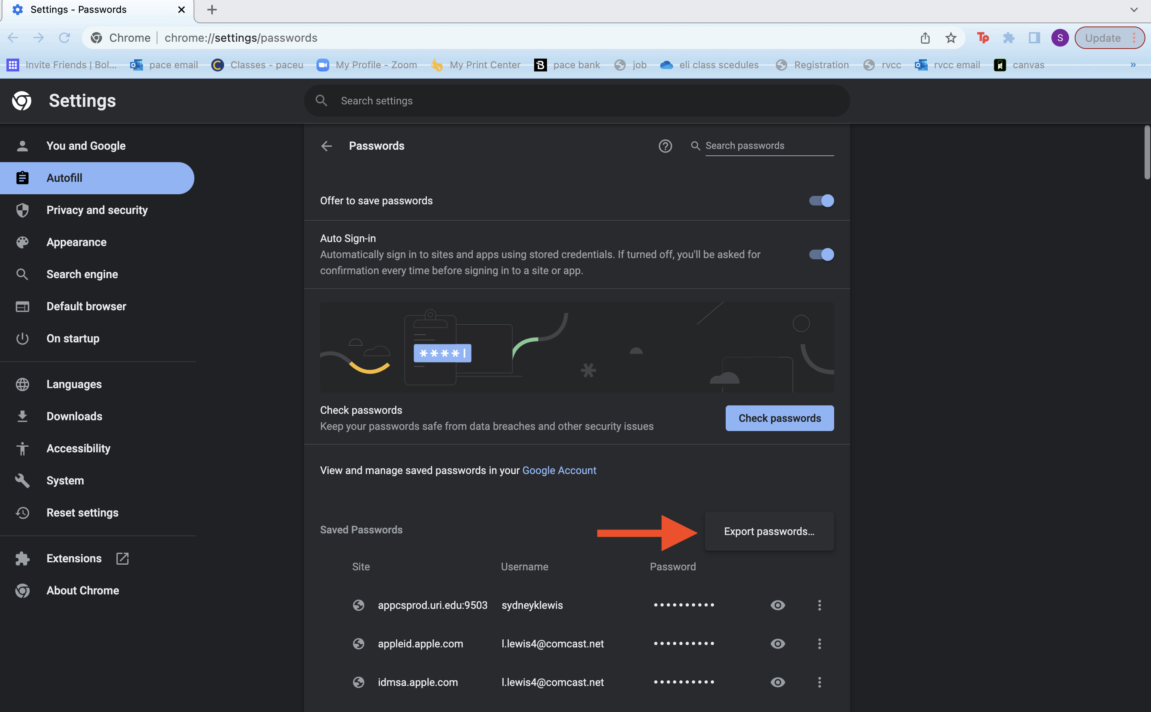Show password for appcsprod.uri.edu:9503
Image resolution: width=1151 pixels, height=712 pixels.
pyautogui.click(x=778, y=605)
